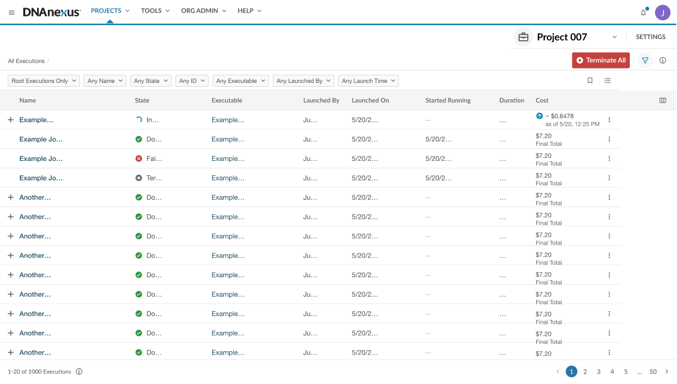Open the Root Executions Only dropdown
677x384 pixels.
coord(43,80)
